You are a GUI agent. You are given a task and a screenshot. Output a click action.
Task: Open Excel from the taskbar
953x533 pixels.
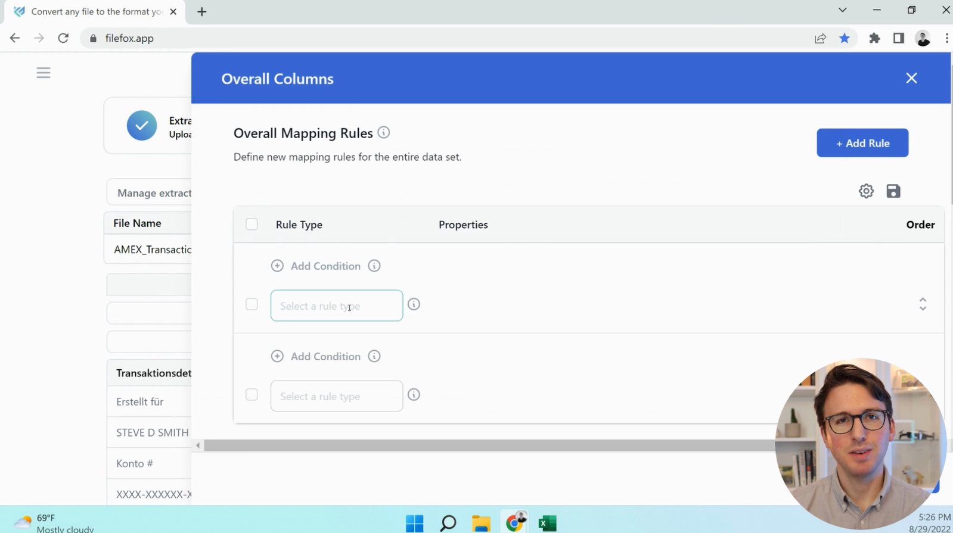547,523
